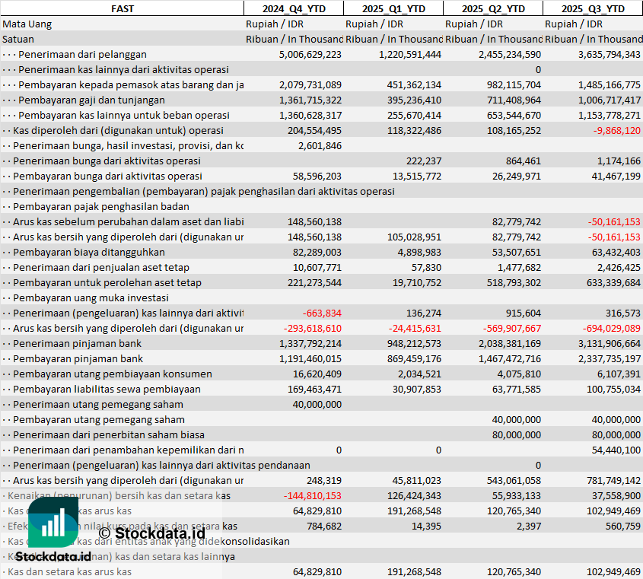The height and width of the screenshot is (579, 643).
Task: Select the Pembayaran gaji dan tunjangan label
Action: coord(91,100)
